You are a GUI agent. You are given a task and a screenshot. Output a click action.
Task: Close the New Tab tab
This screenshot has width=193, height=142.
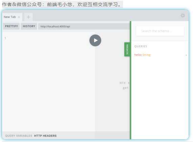click(x=19, y=17)
